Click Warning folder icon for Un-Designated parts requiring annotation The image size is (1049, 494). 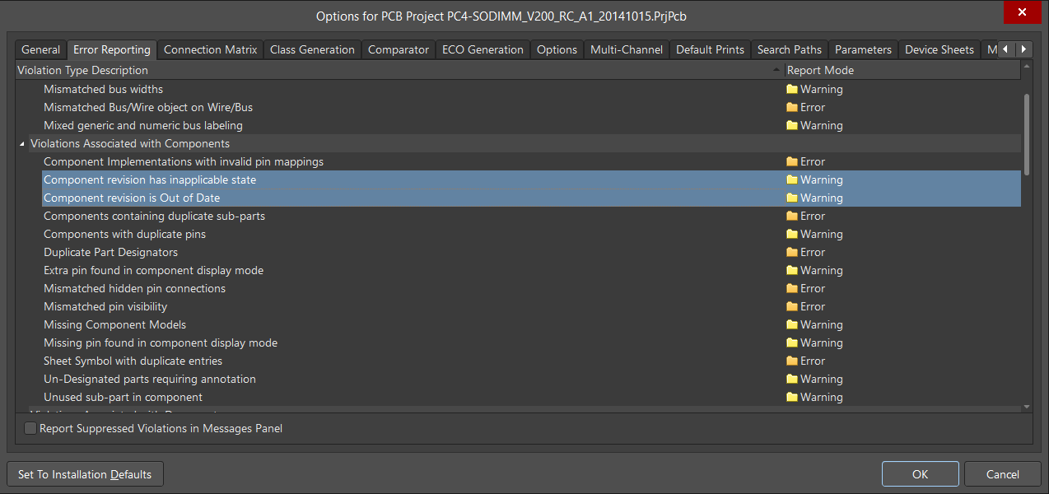(x=790, y=378)
